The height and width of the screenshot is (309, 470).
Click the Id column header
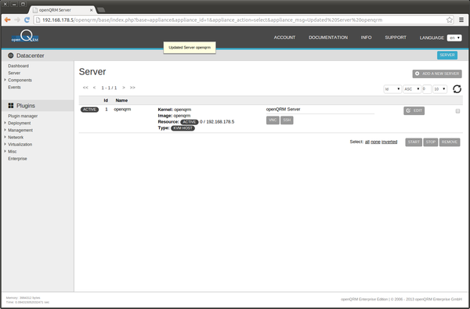106,100
